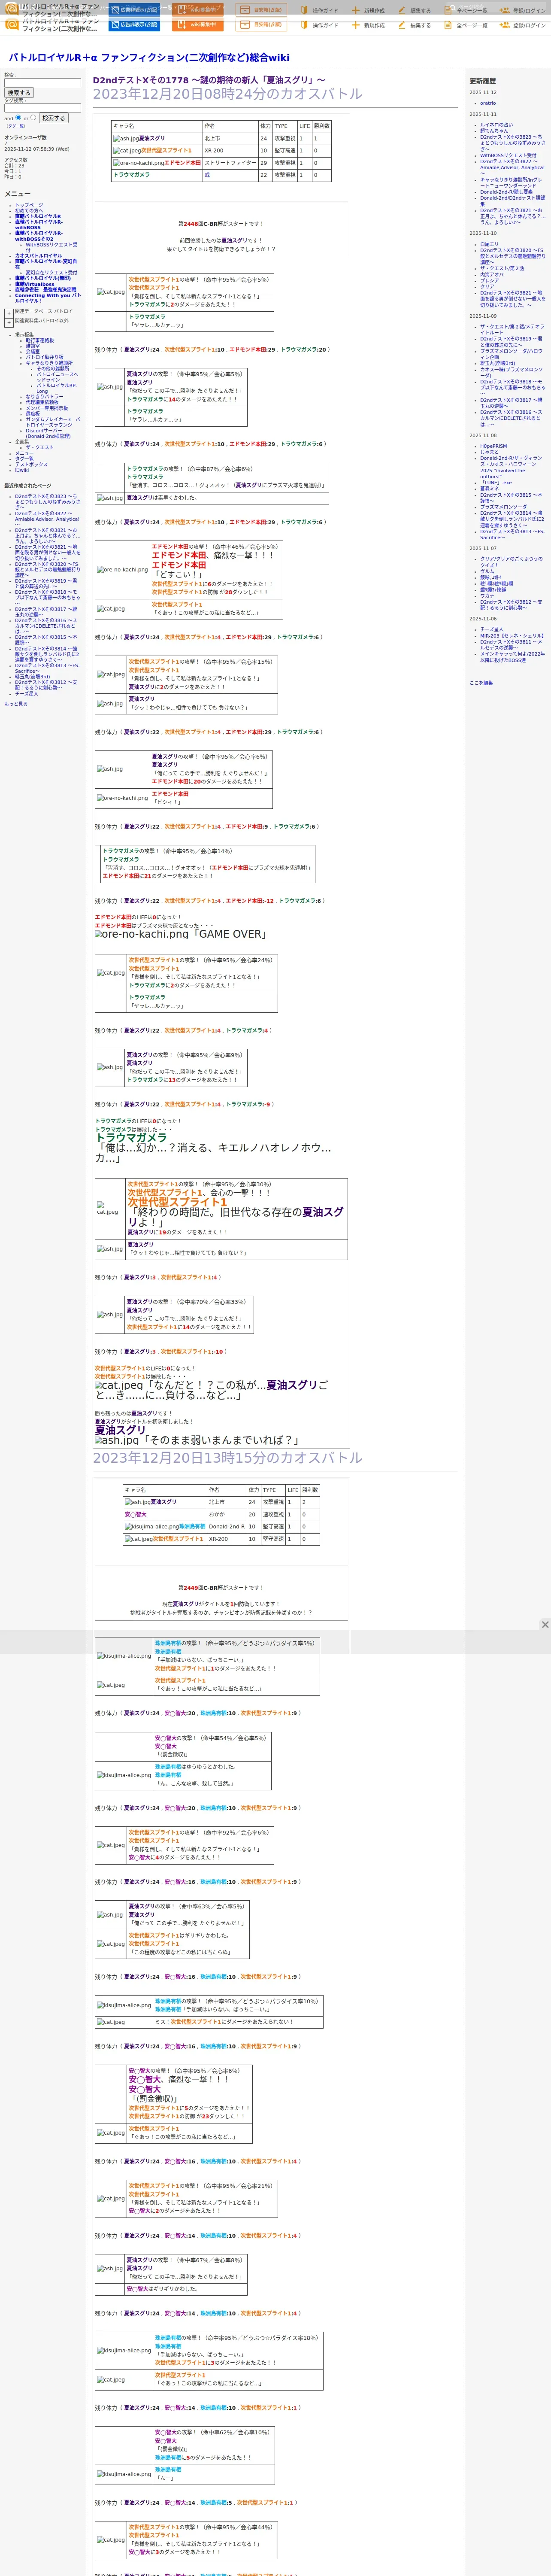Click 検索する button under the 検索 field
This screenshot has width=551, height=2576.
click(x=18, y=93)
